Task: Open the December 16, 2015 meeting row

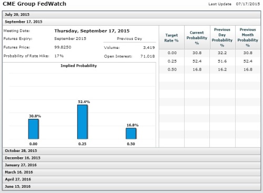Action: click(131, 158)
